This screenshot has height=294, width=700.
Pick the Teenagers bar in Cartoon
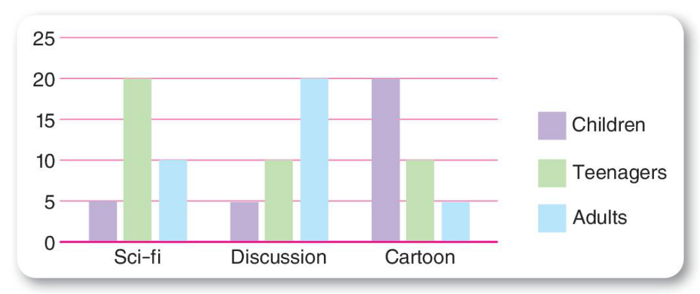point(420,201)
